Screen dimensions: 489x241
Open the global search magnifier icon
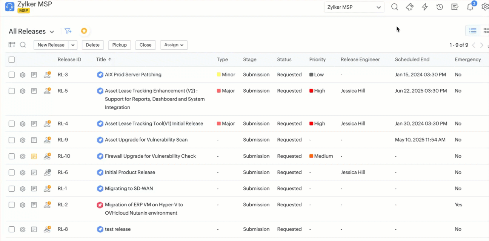click(394, 7)
